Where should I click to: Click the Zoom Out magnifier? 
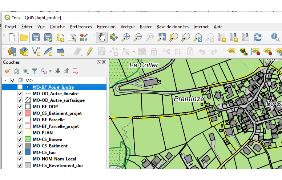pyautogui.click(x=138, y=37)
